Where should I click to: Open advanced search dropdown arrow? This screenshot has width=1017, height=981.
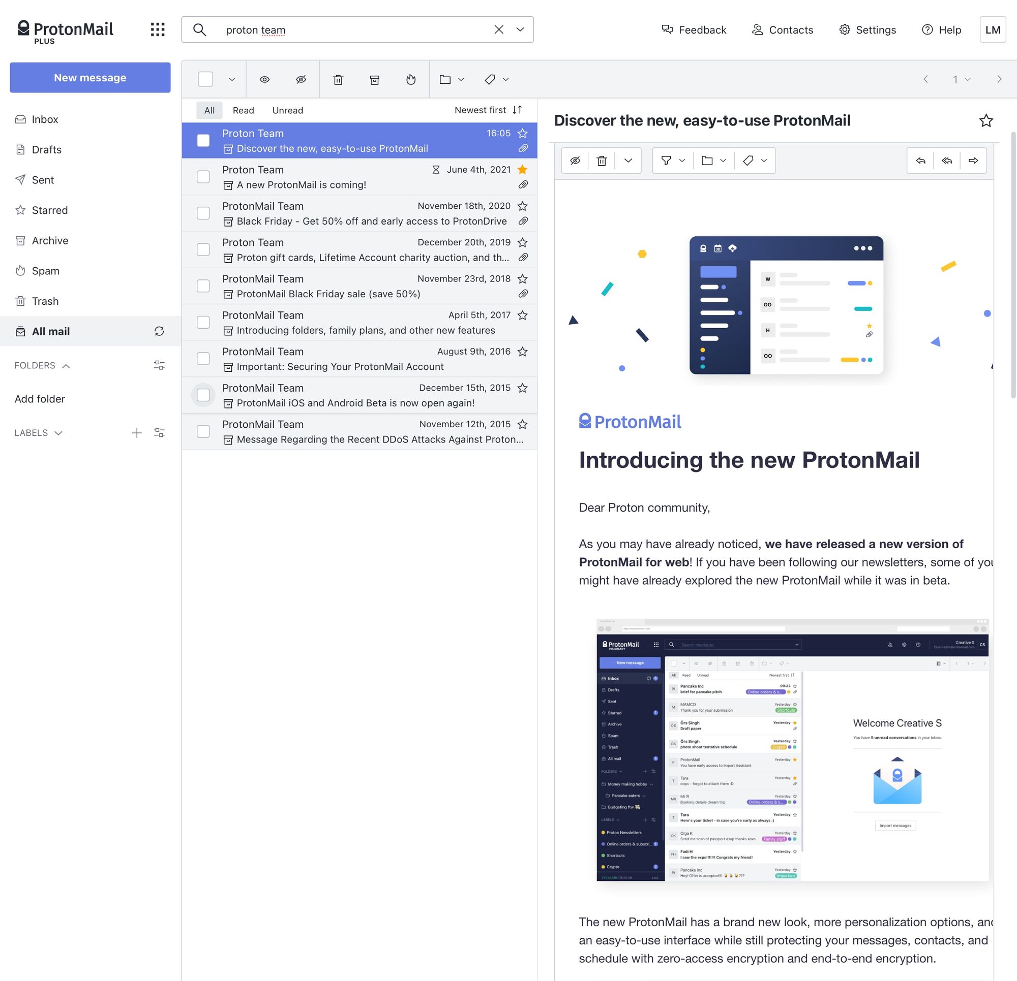click(520, 29)
